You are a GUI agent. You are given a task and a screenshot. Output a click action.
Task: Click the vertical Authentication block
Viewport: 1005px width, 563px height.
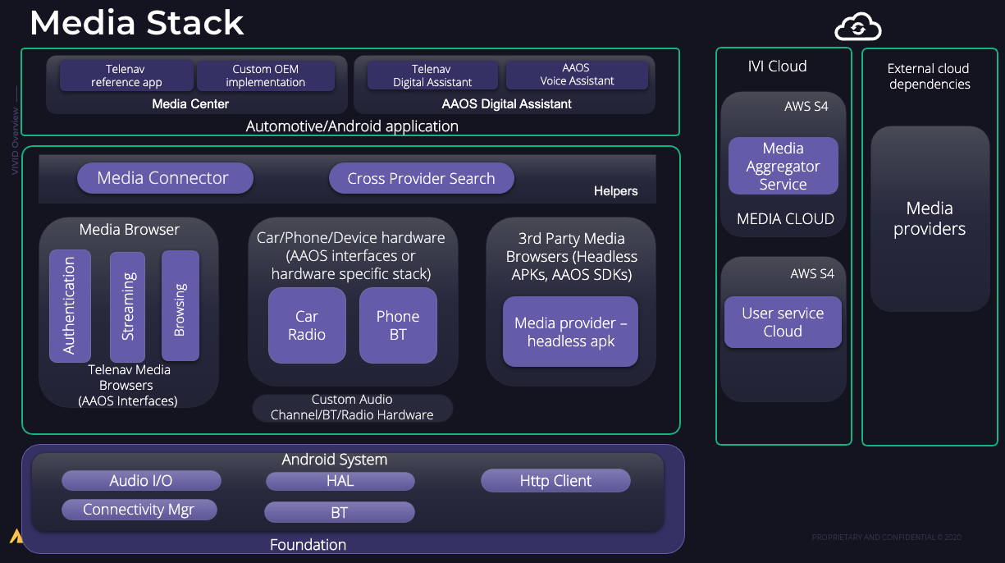click(70, 306)
